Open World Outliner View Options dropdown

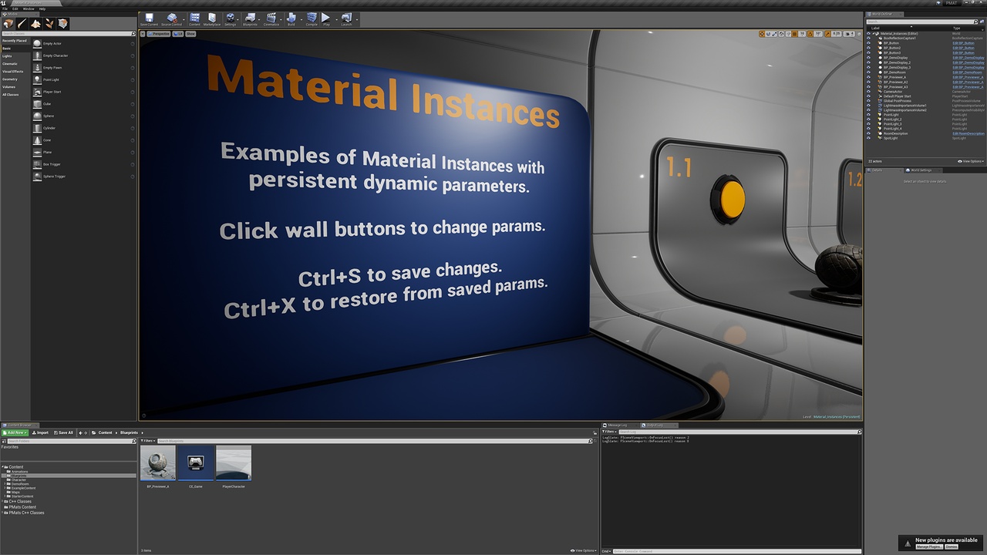[971, 161]
